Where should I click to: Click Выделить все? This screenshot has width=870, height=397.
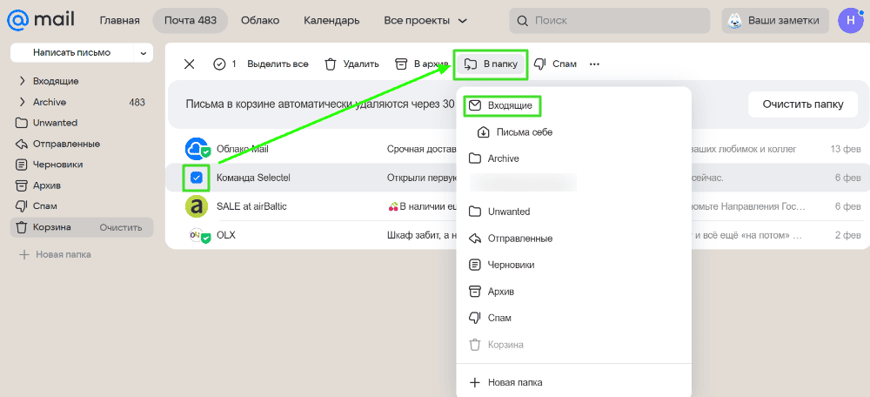click(278, 64)
